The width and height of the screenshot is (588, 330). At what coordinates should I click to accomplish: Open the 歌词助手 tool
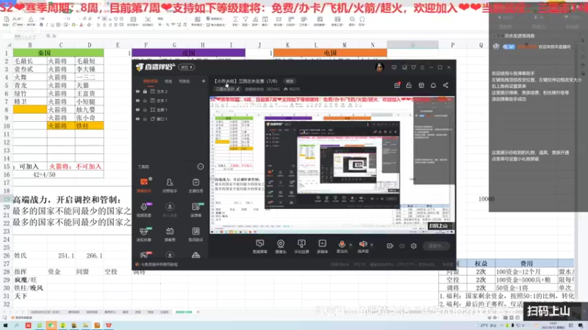click(x=196, y=234)
